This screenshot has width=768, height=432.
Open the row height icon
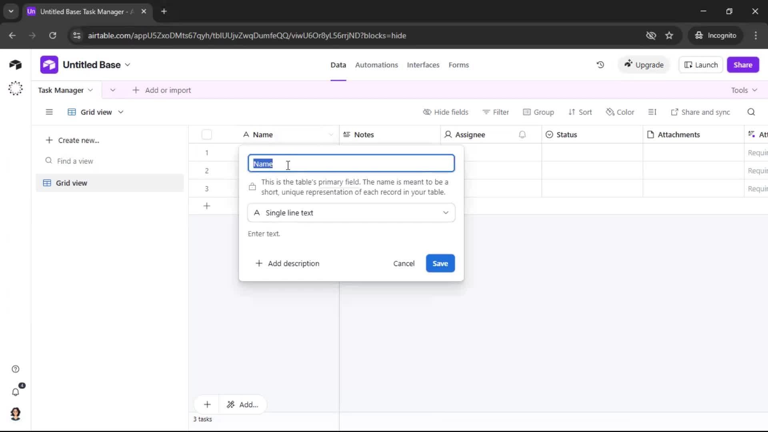tap(652, 112)
